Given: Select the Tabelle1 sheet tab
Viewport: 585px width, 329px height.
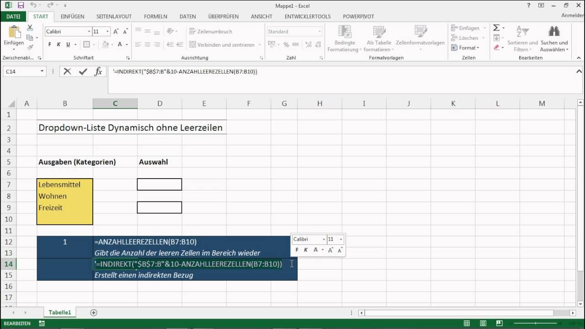Looking at the screenshot, I should coord(60,313).
